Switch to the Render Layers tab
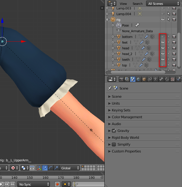Image resolution: width=182 pixels, height=187 pixels. click(127, 79)
